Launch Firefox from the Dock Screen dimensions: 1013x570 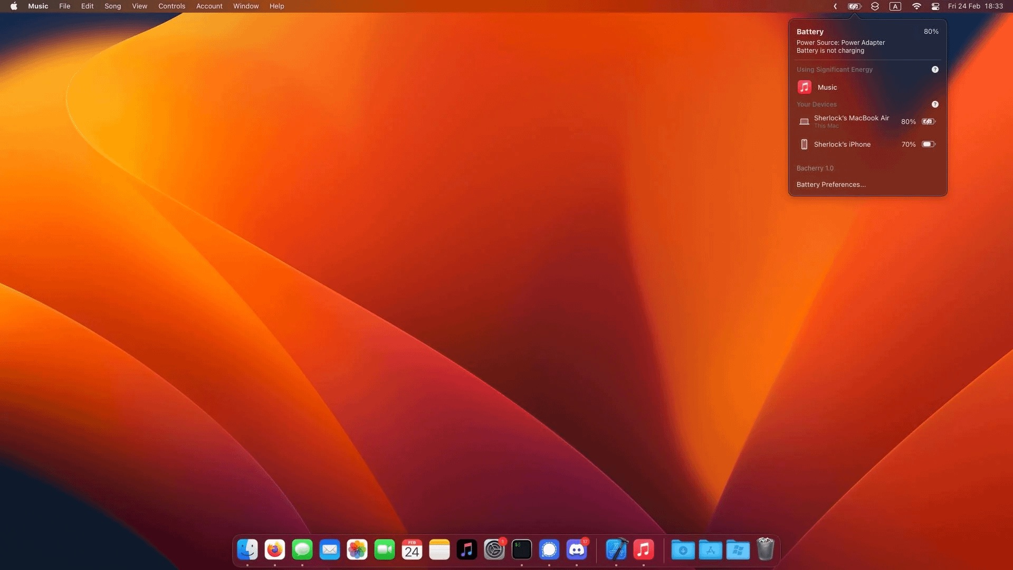pos(275,550)
